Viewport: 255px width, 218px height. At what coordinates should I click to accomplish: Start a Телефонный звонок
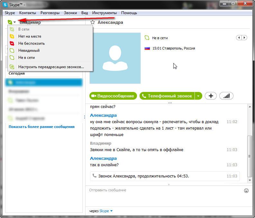click(167, 96)
